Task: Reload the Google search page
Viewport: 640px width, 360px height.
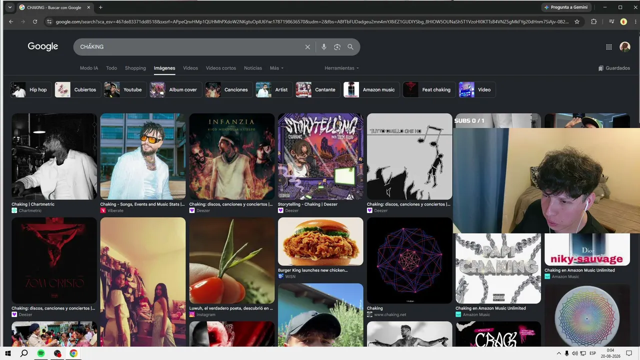Action: [35, 21]
